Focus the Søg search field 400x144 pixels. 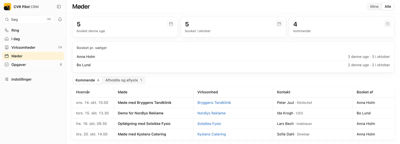pyautogui.click(x=28, y=19)
